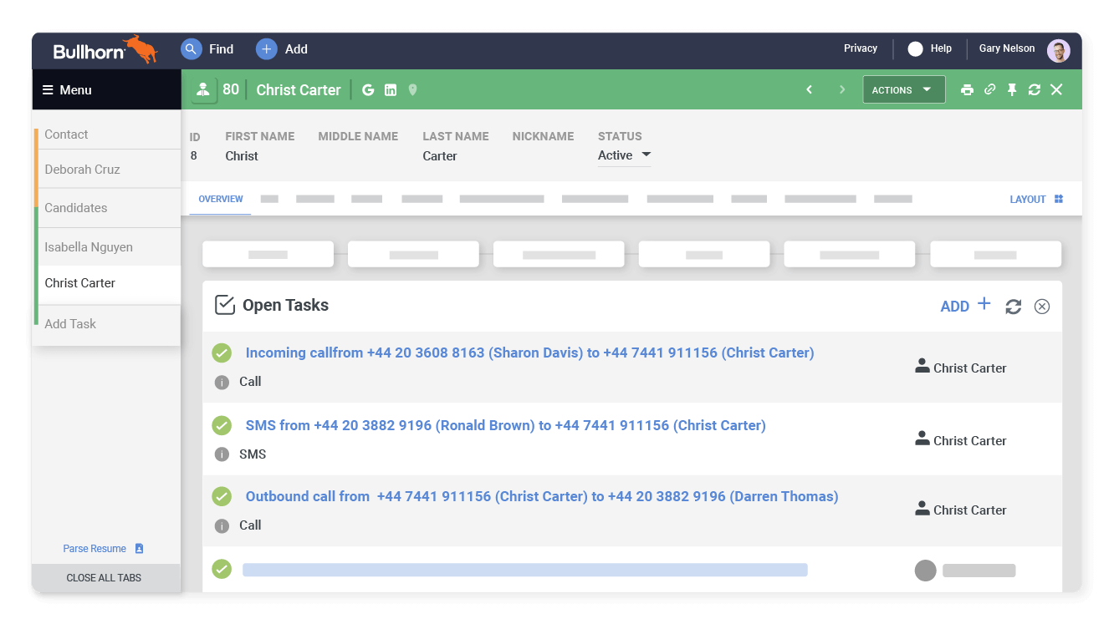
Task: Click ADD to create a new task
Action: 963,306
